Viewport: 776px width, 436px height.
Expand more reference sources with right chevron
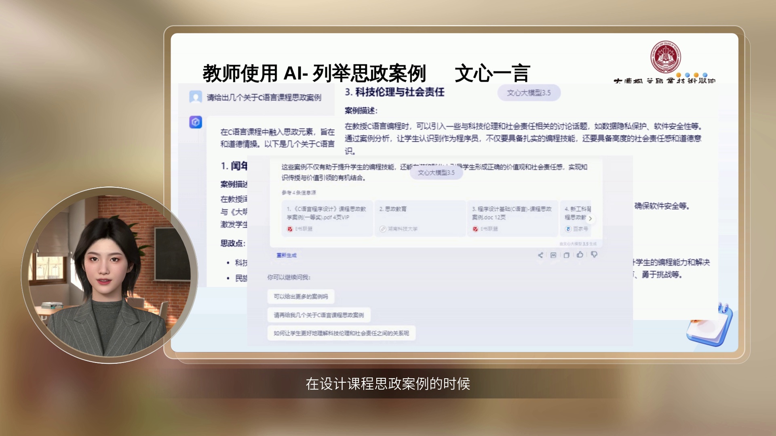590,218
